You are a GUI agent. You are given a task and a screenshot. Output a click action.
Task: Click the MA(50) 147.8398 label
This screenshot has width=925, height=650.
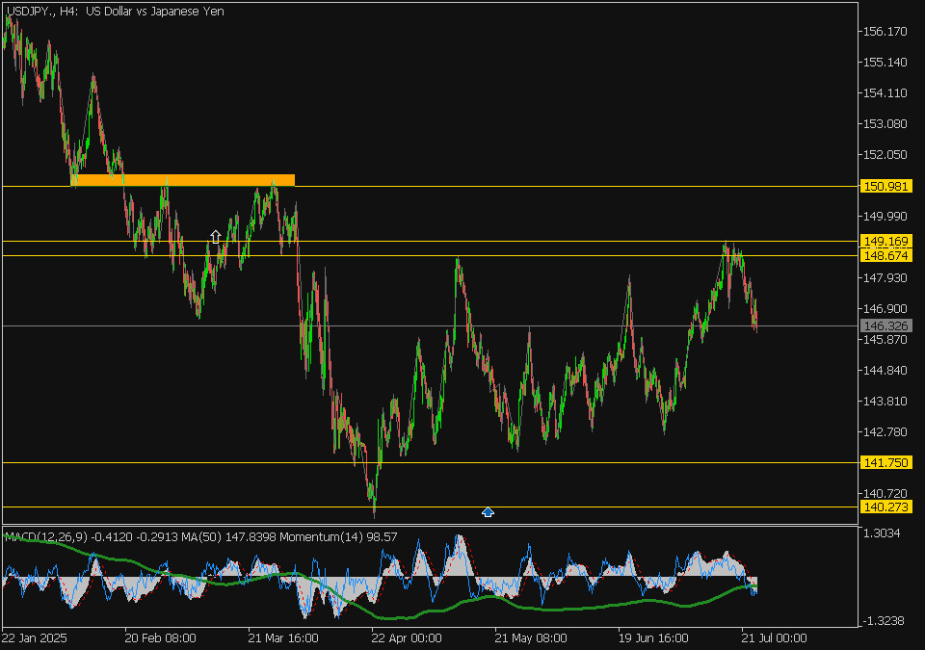point(229,536)
